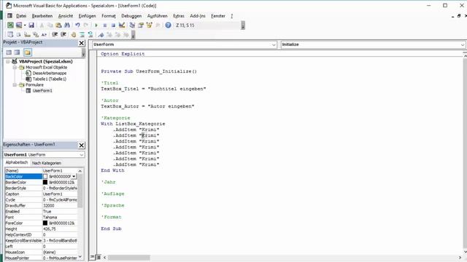Open Visual Basic Help icon
467x262 pixels.
tap(168, 25)
